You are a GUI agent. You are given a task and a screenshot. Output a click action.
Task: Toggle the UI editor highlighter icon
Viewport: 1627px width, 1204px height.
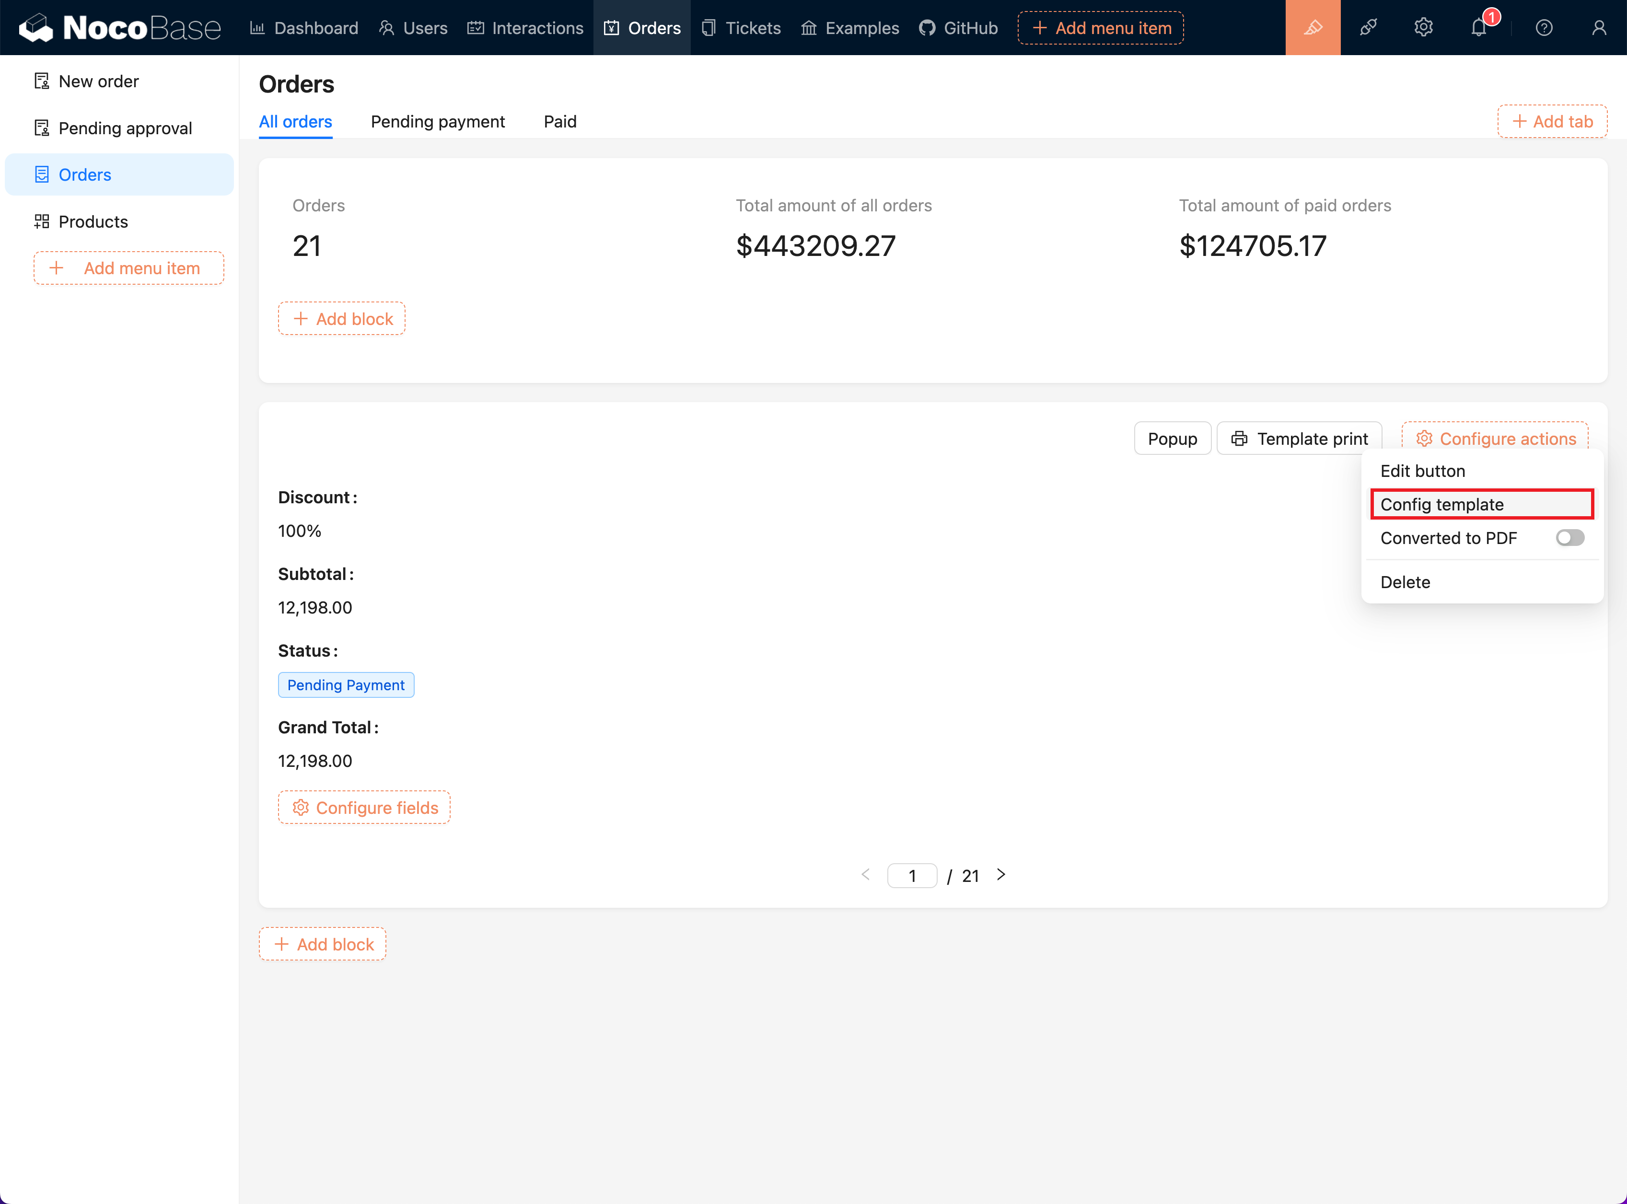pos(1312,27)
